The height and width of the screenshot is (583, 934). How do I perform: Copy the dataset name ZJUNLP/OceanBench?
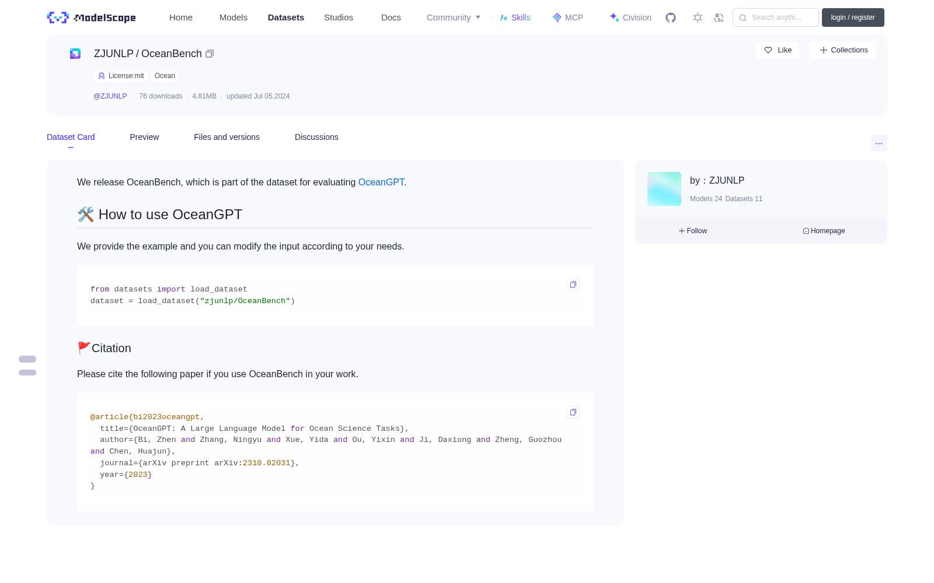(210, 54)
